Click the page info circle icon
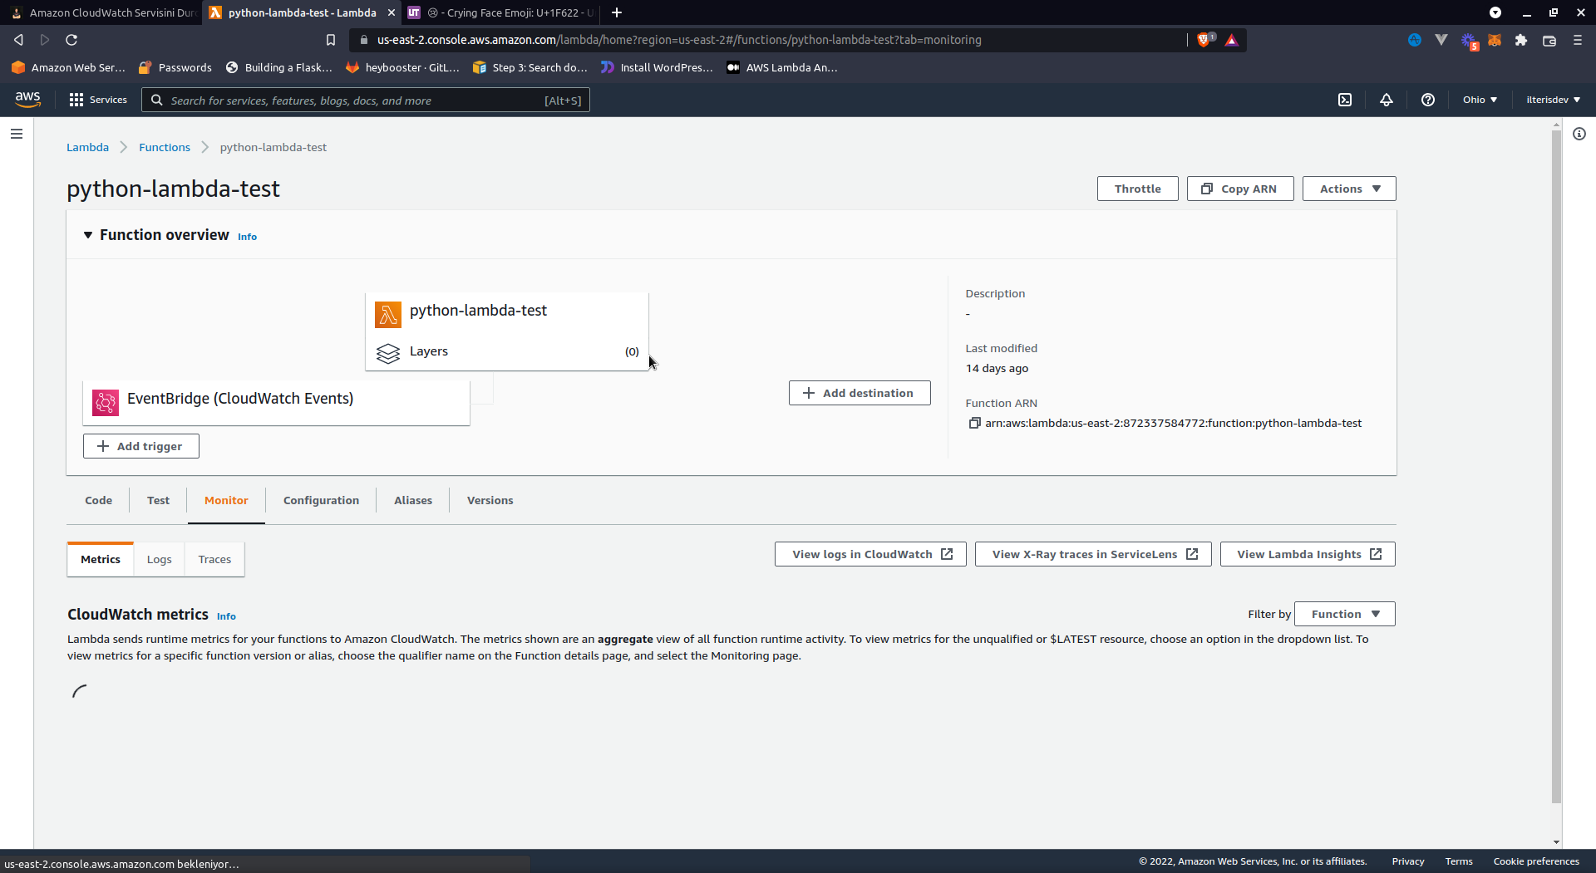The image size is (1596, 873). pyautogui.click(x=1579, y=134)
